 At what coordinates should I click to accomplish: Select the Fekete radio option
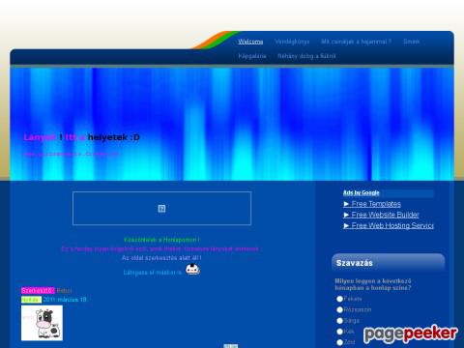click(339, 299)
